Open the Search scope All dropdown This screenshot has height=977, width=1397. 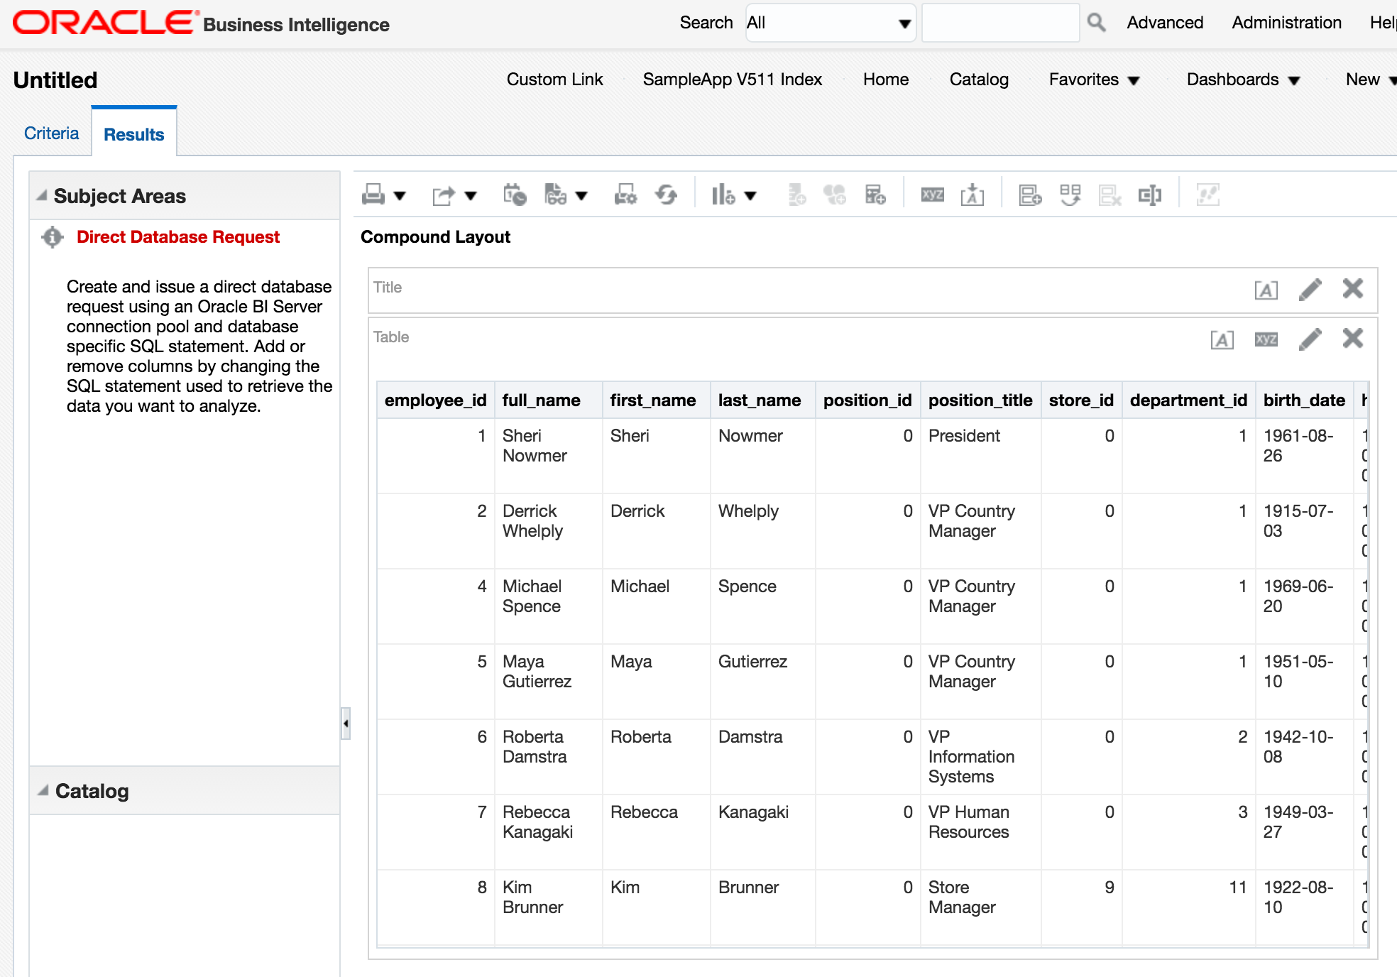pyautogui.click(x=830, y=23)
